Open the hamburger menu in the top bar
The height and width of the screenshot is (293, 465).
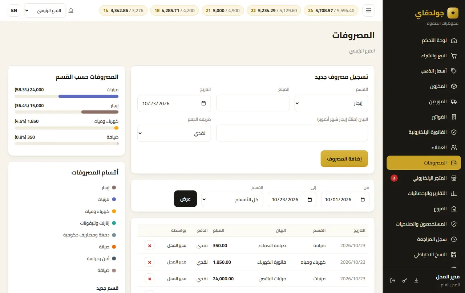coord(369,11)
